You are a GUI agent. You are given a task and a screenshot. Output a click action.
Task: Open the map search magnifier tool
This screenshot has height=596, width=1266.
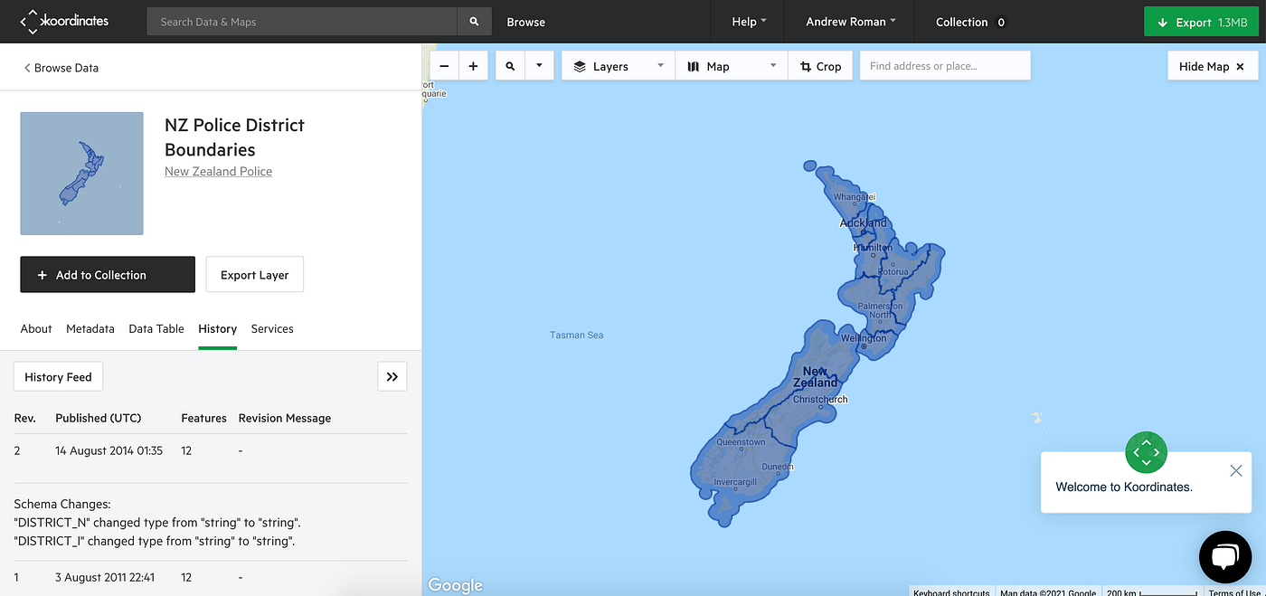point(509,65)
